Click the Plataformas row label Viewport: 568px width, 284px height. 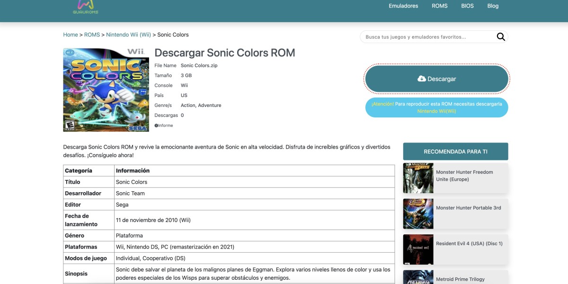point(81,247)
